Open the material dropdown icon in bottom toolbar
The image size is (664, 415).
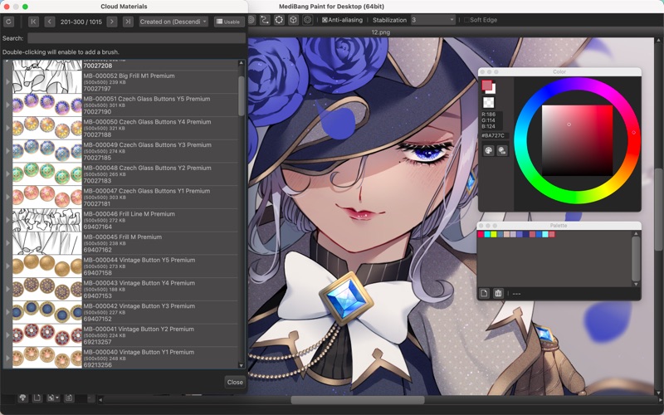point(53,398)
